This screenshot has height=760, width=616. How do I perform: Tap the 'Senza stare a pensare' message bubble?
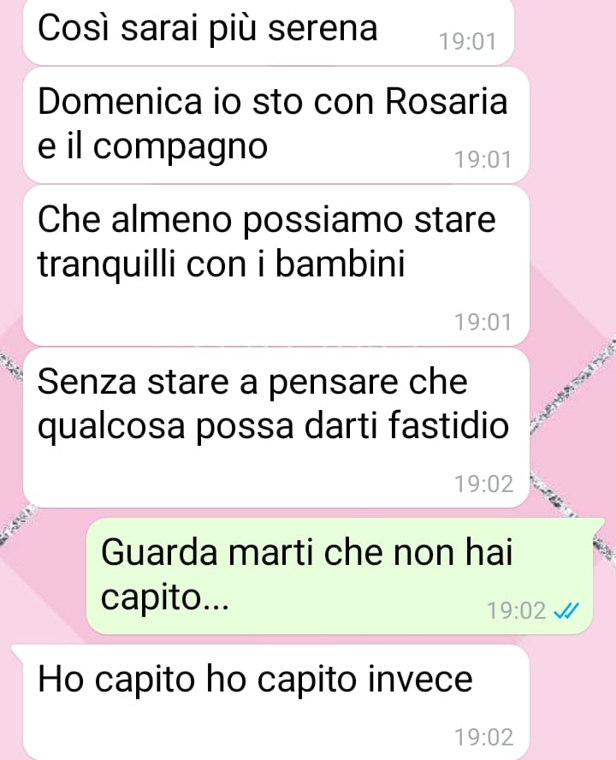276,428
